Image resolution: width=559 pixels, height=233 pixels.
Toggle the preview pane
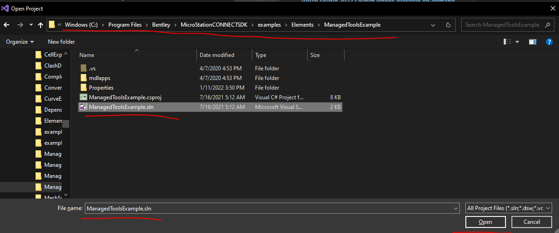click(533, 42)
